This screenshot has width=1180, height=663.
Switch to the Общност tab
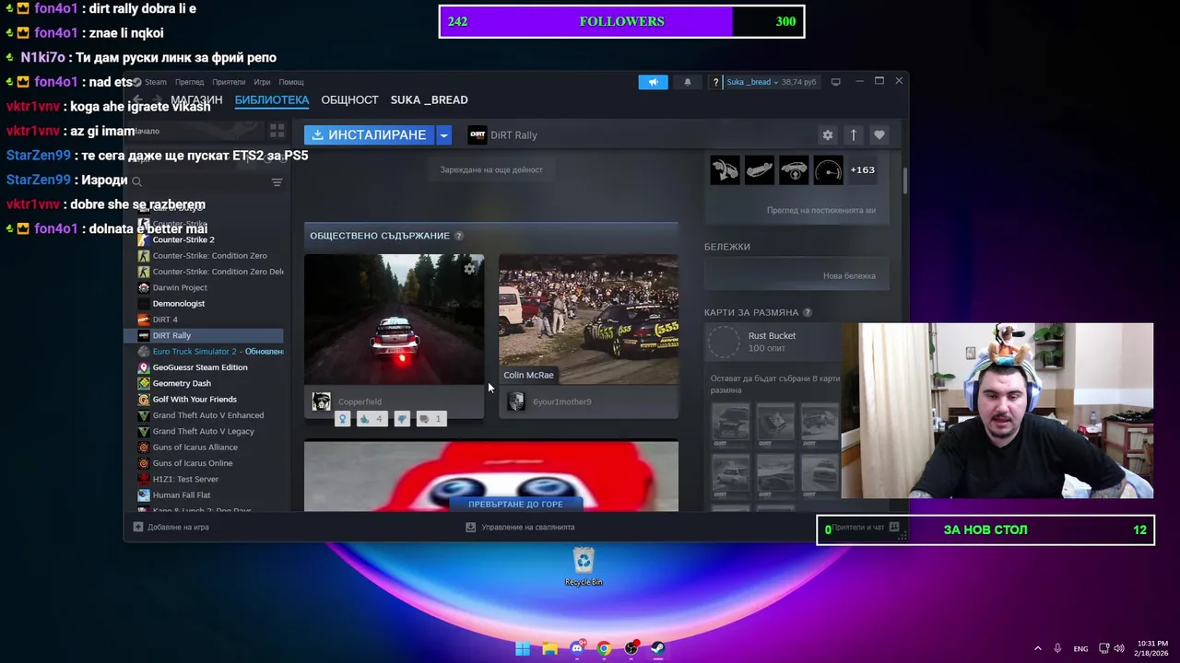click(x=349, y=99)
